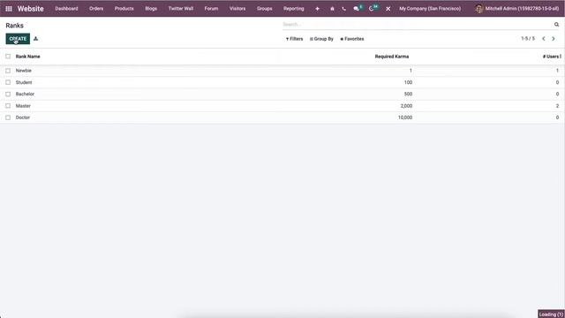Open the Group By dropdown
This screenshot has width=565, height=318.
tap(321, 39)
